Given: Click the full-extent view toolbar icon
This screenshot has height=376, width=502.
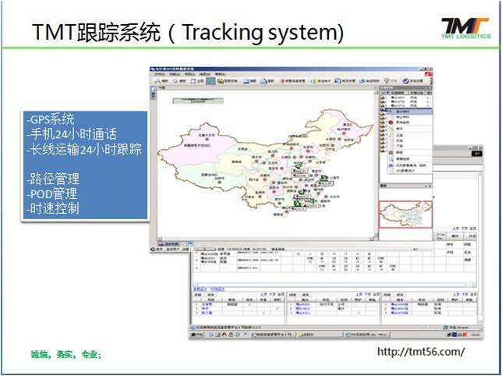Looking at the screenshot, I should pyautogui.click(x=193, y=81).
